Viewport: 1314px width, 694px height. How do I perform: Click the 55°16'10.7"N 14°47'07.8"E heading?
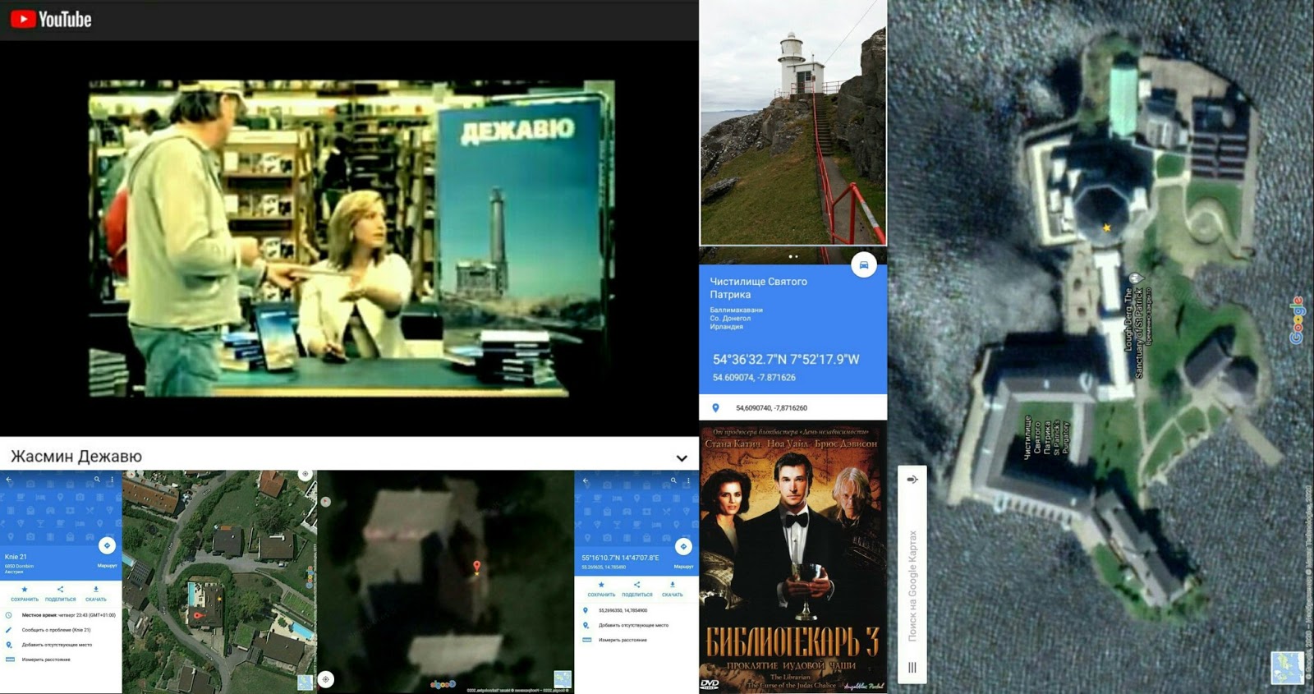[x=620, y=558]
